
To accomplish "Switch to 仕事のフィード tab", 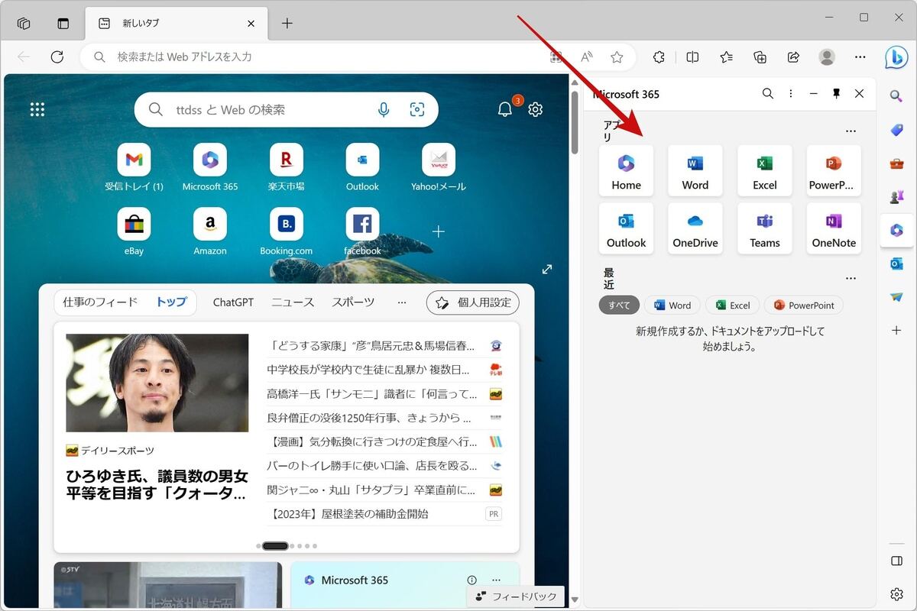I will (x=100, y=302).
